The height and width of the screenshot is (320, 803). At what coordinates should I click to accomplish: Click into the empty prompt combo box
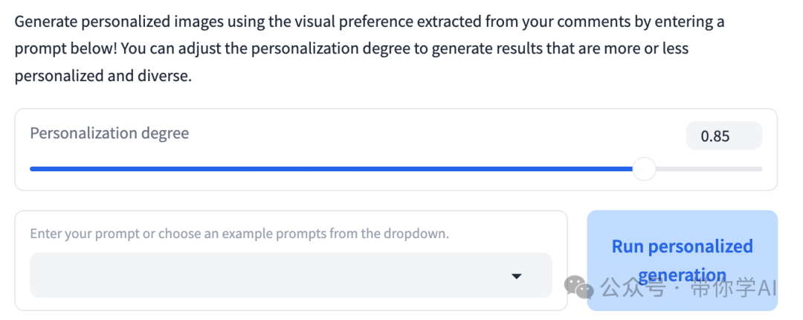(268, 276)
